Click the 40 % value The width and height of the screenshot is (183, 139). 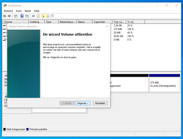pyautogui.click(x=130, y=32)
